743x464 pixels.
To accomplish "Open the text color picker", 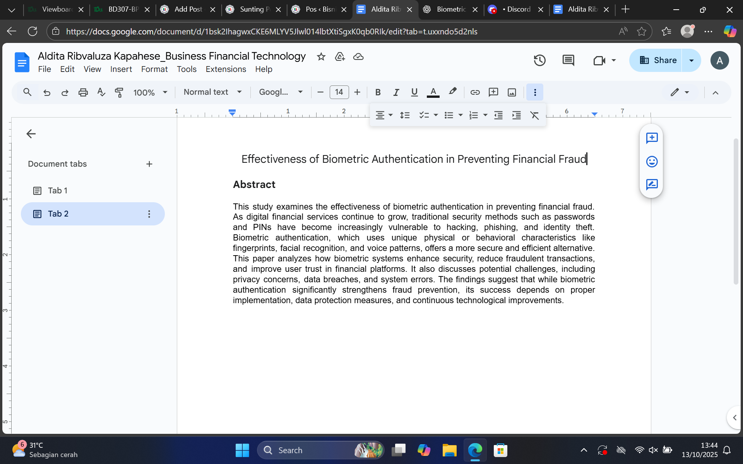I will click(x=433, y=92).
